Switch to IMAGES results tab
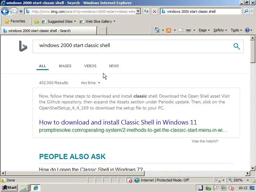 pos(65,66)
